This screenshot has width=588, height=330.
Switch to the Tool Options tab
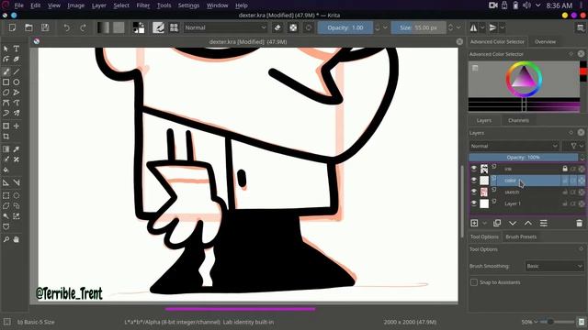484,236
